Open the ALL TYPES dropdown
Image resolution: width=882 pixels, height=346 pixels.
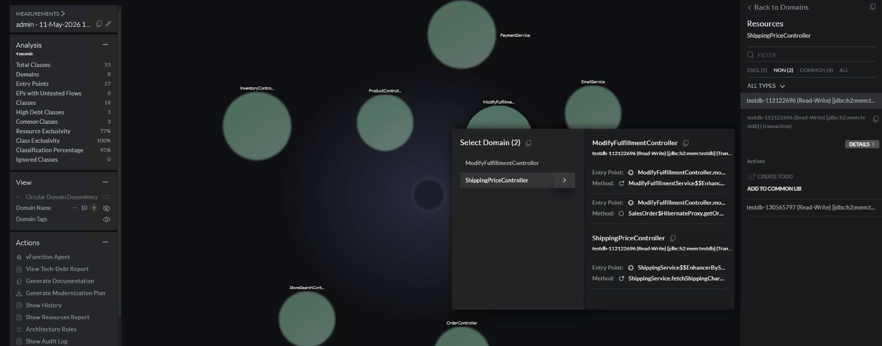(766, 86)
